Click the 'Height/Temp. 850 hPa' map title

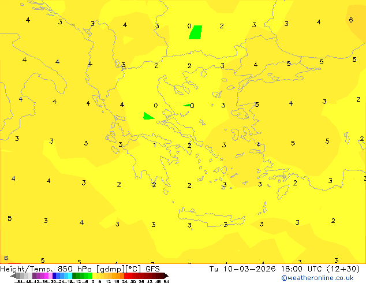46,269
